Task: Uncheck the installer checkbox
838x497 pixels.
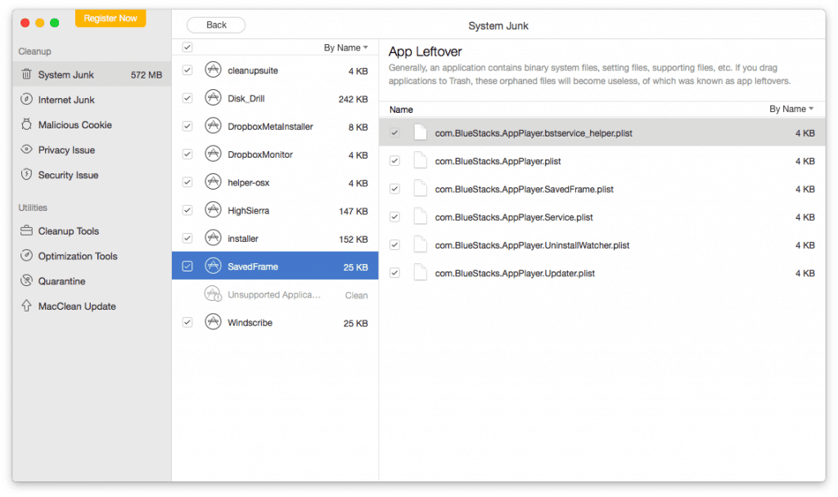Action: click(187, 238)
